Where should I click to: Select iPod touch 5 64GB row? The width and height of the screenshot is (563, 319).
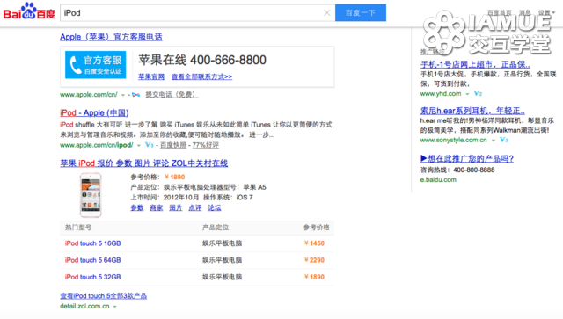tap(197, 260)
